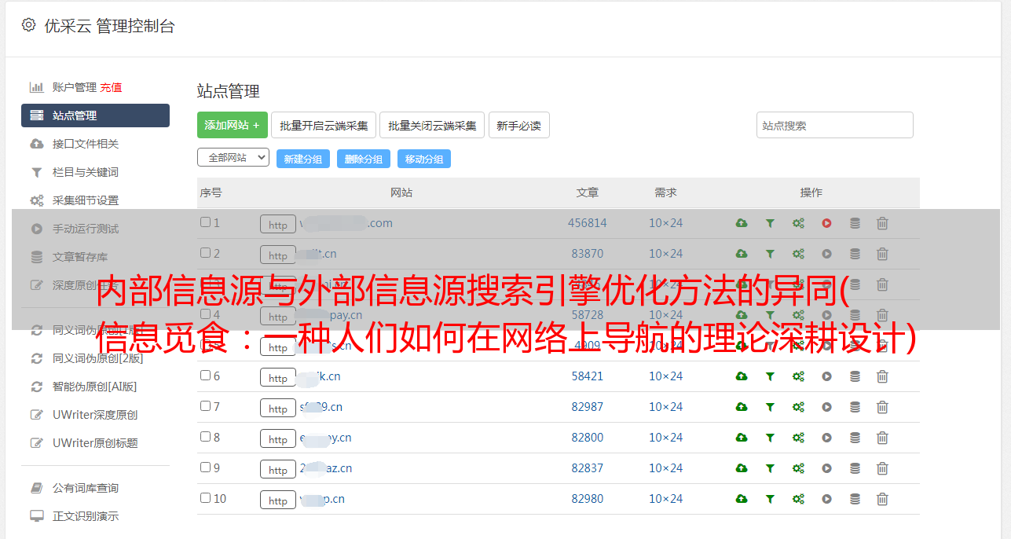Click the database icon in row 6
The width and height of the screenshot is (1011, 539).
(855, 376)
